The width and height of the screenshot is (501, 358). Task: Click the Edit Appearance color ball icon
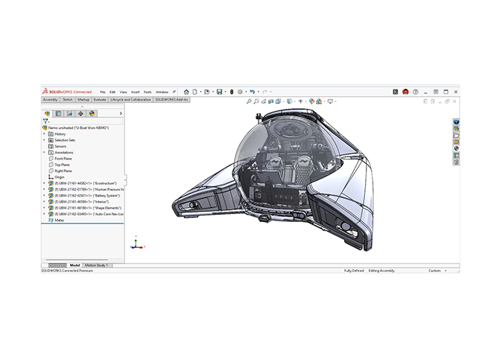(x=311, y=102)
